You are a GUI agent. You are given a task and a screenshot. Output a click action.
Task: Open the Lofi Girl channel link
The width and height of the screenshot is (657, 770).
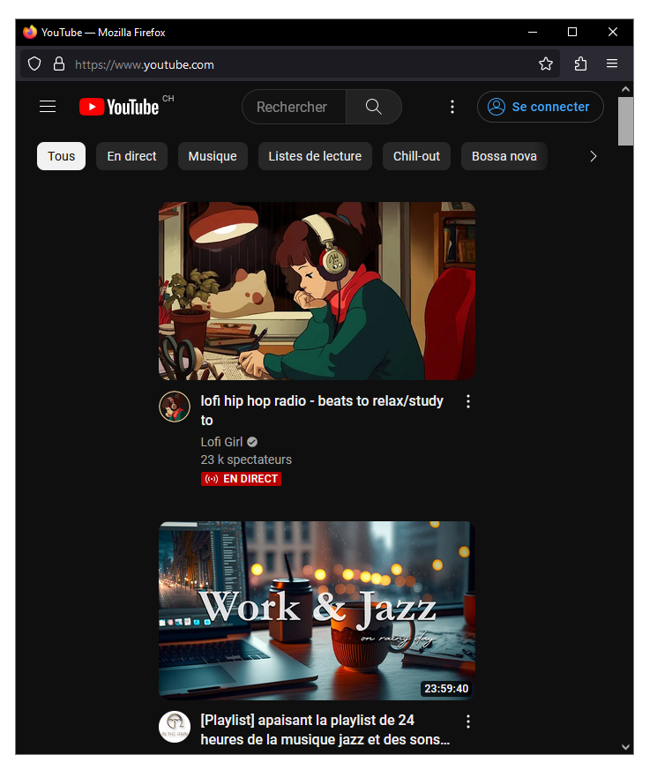click(222, 442)
